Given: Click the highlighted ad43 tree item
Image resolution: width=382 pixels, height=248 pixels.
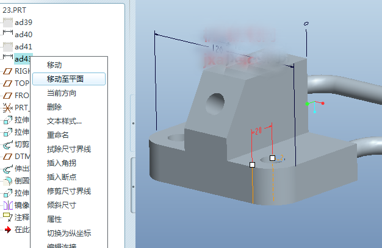Looking at the screenshot, I should pos(23,59).
